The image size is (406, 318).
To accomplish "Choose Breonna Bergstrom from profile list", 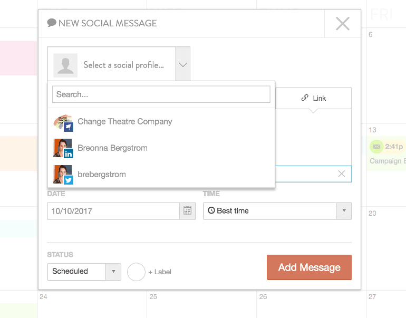I will 112,148.
